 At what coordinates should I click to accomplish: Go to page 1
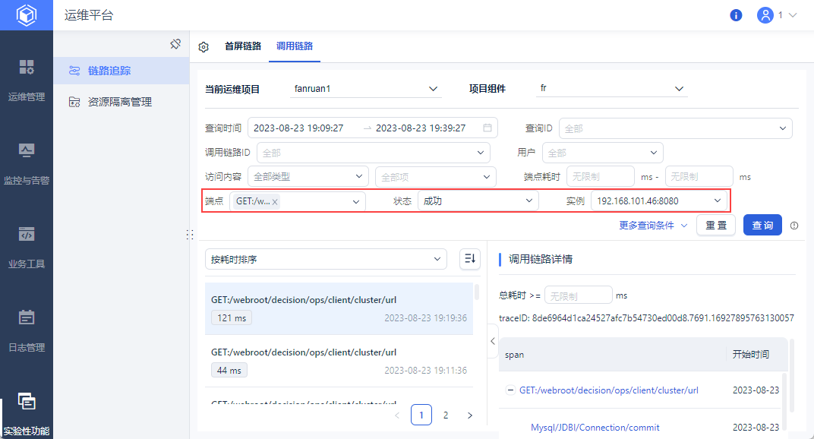421,415
